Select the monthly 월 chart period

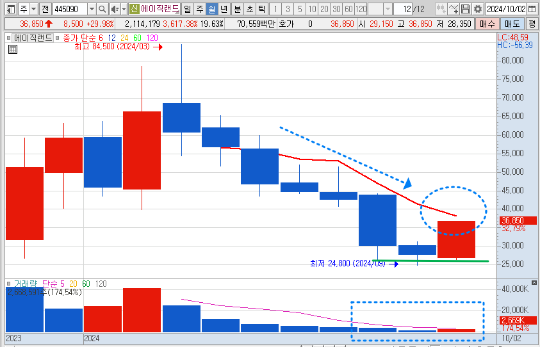coord(212,9)
